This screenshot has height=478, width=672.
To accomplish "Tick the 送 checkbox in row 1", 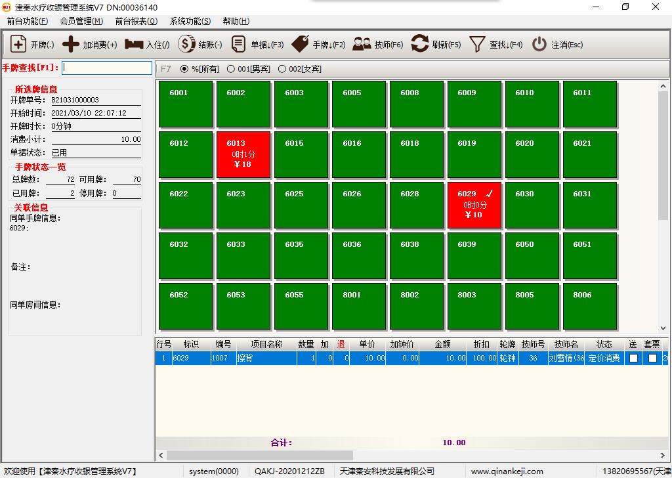I will [633, 358].
